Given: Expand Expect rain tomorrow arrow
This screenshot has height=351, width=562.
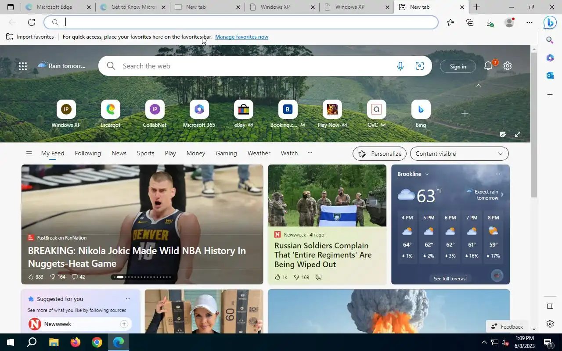Looking at the screenshot, I should (x=502, y=194).
